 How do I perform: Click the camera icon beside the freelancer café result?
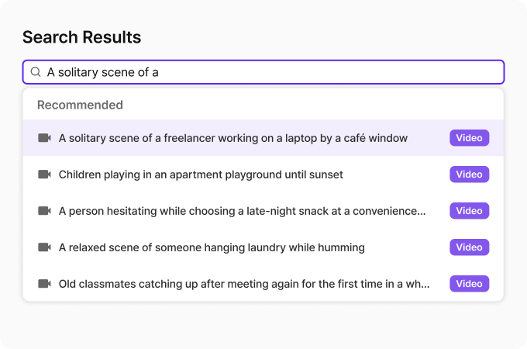(44, 138)
